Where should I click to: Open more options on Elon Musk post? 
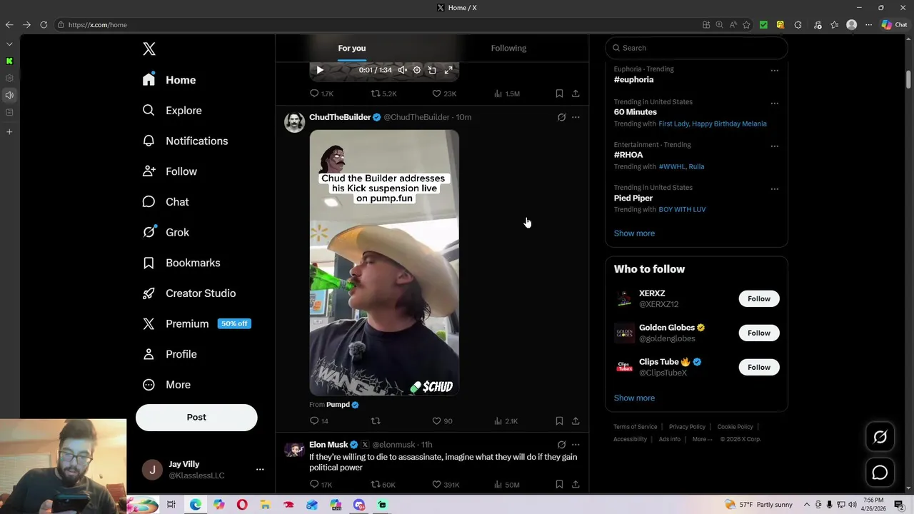pyautogui.click(x=576, y=445)
